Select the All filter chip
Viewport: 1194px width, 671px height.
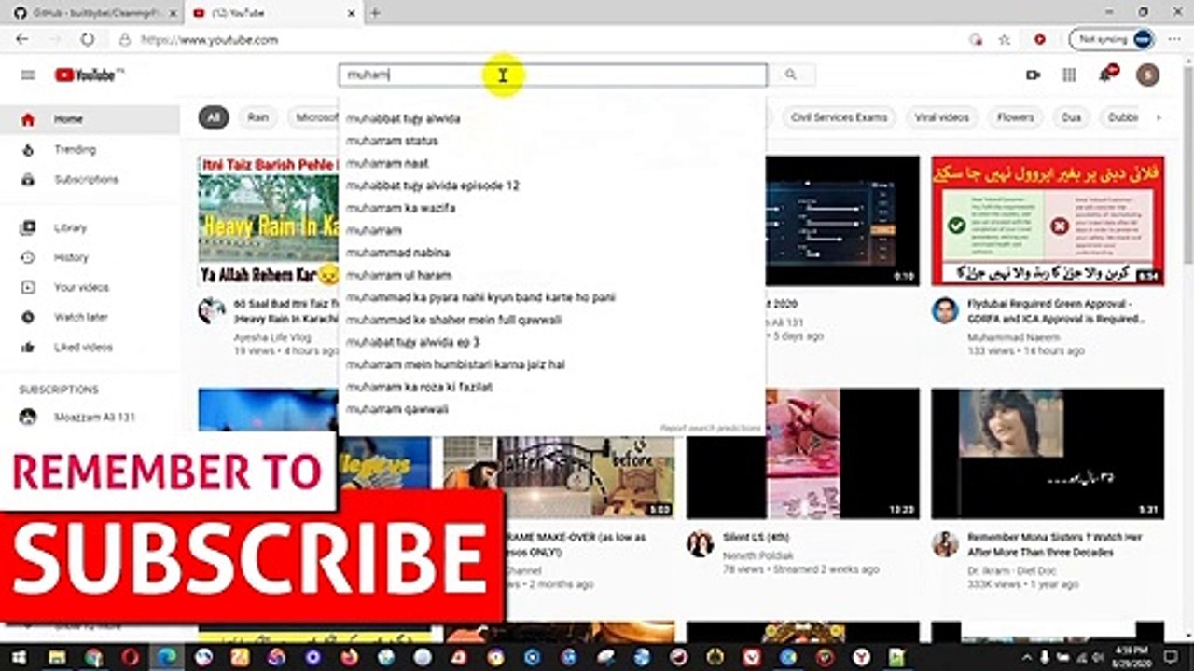[214, 117]
